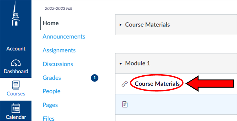
Task: Click the chain link icon beside Course Materials
Action: 125,84
